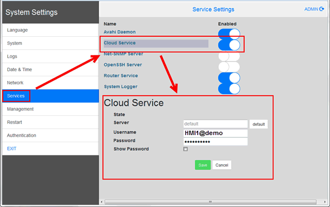
Task: Click the ADMIN logout icon
Action: (322, 9)
